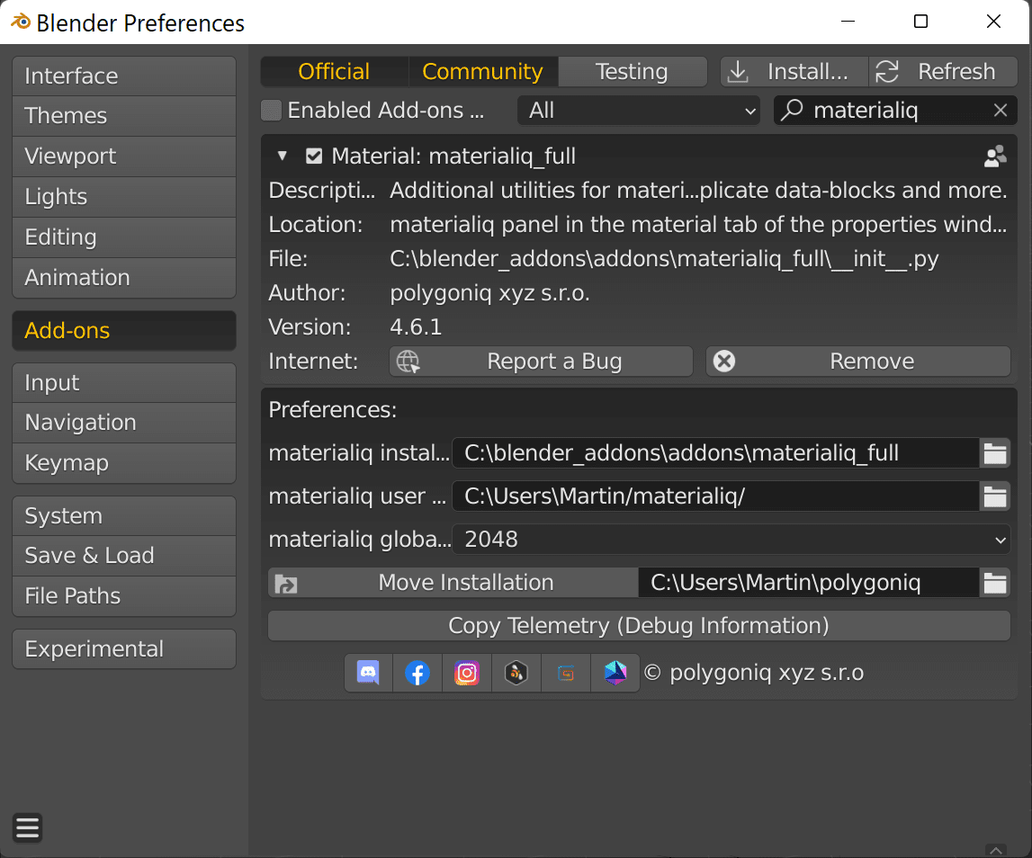This screenshot has height=858, width=1032.
Task: Open the Discord link icon
Action: 369,673
